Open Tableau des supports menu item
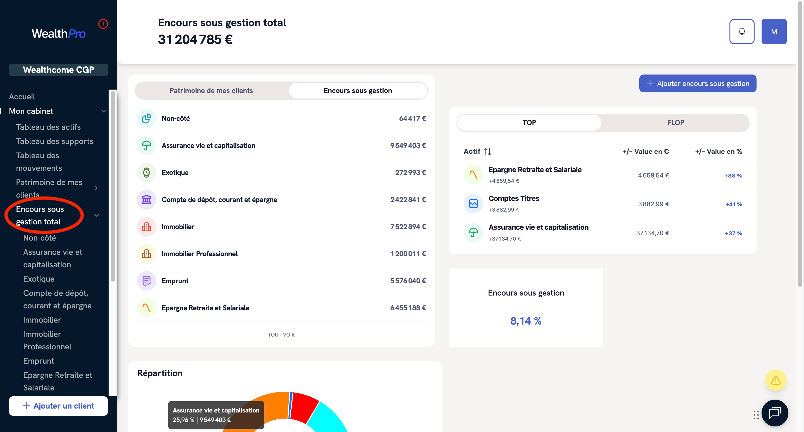This screenshot has width=804, height=432. pos(55,141)
